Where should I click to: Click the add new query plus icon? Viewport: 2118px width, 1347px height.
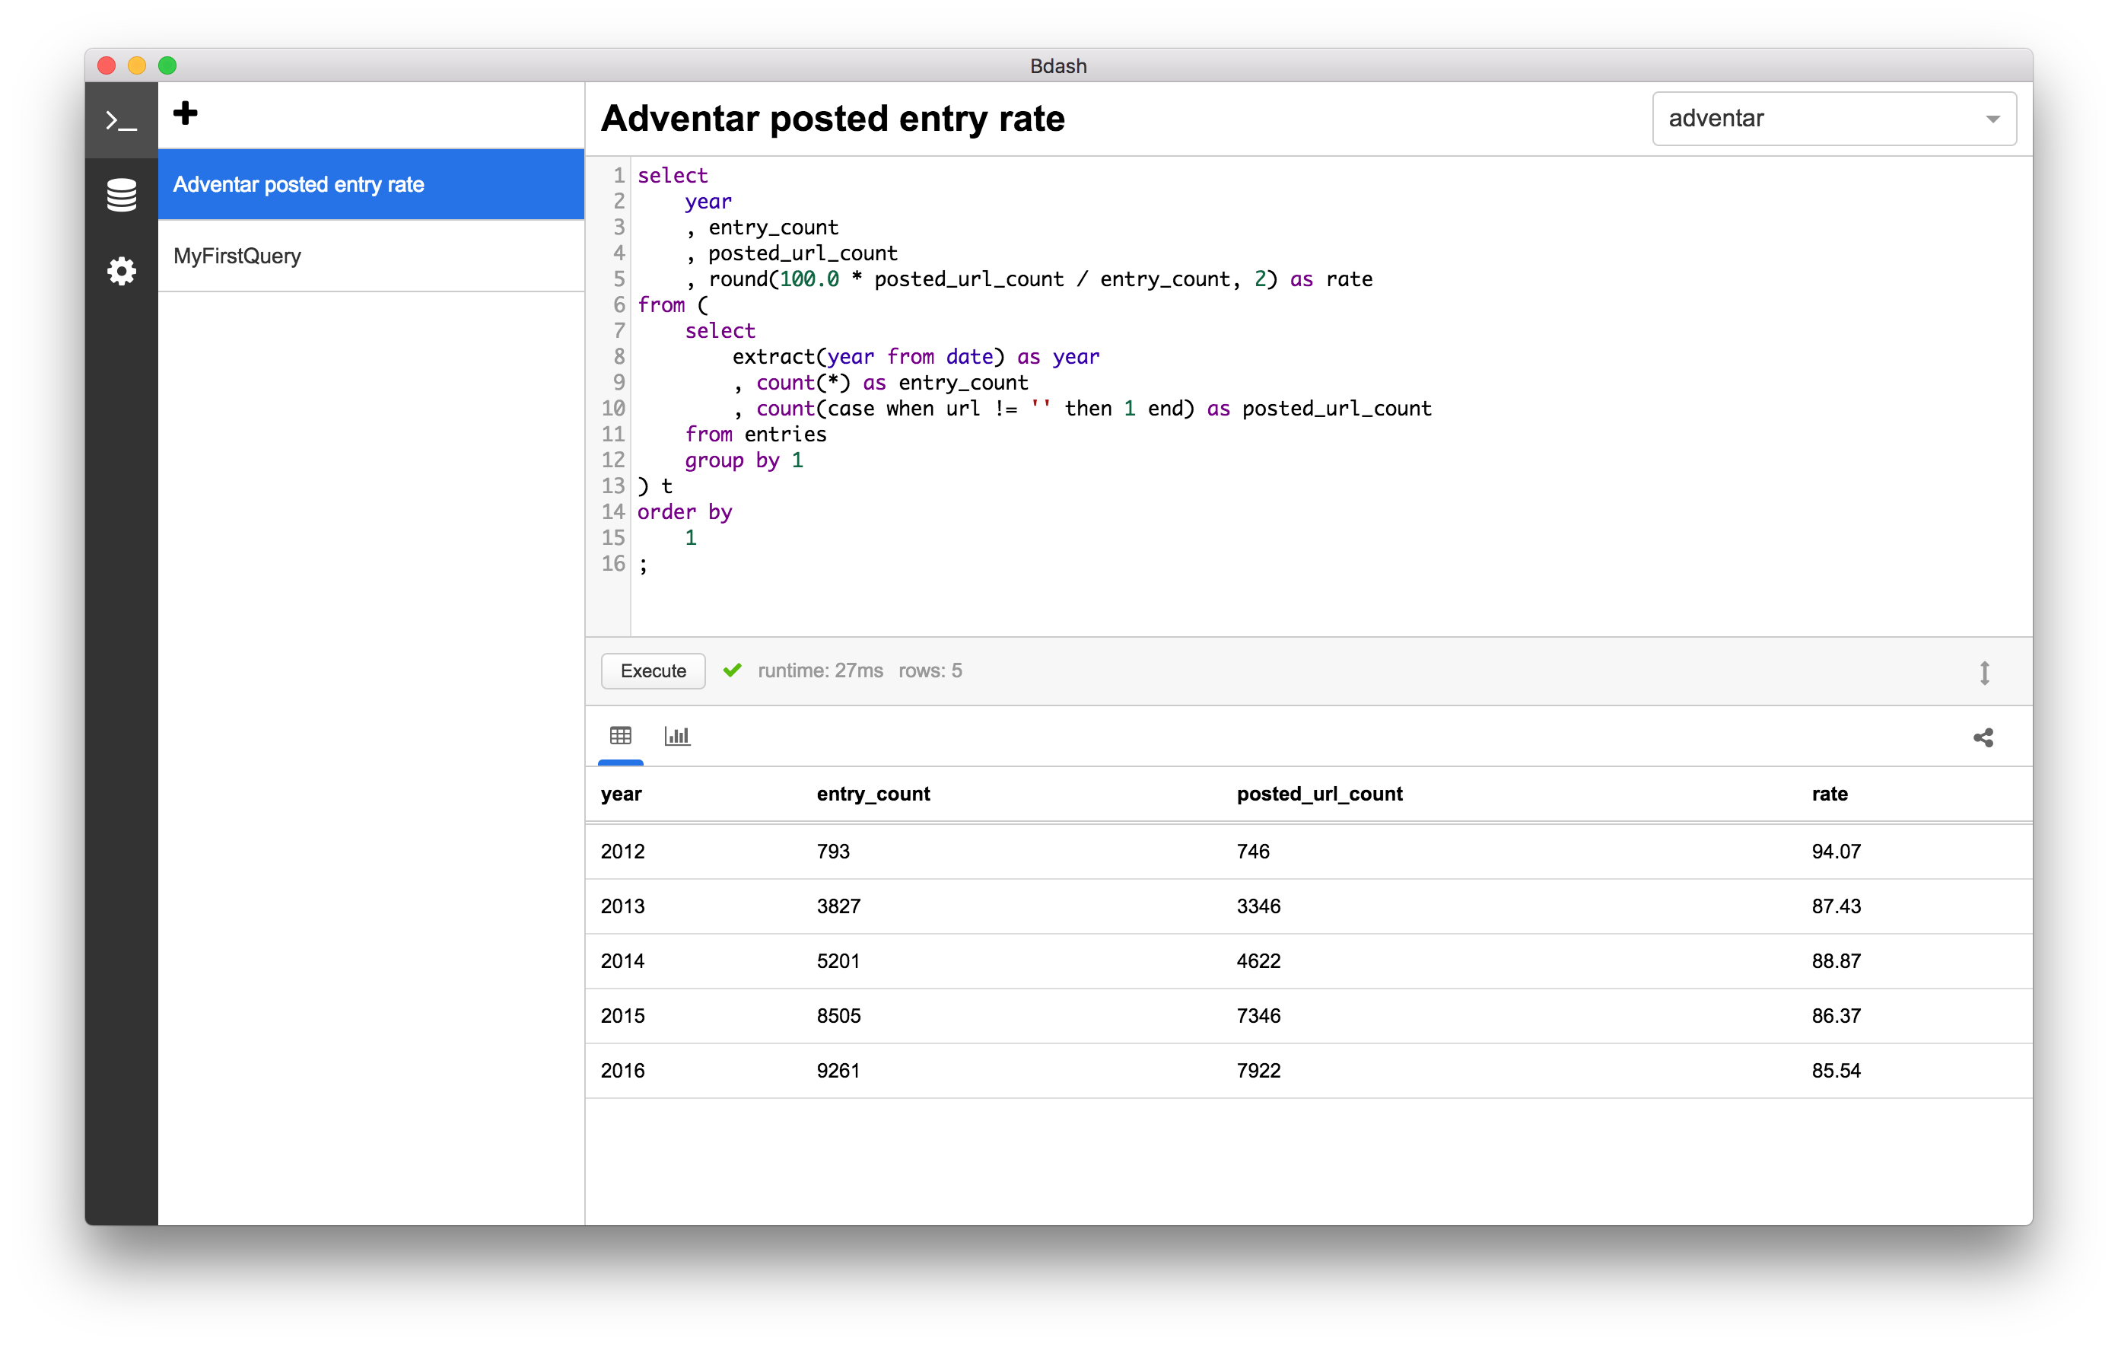point(185,114)
